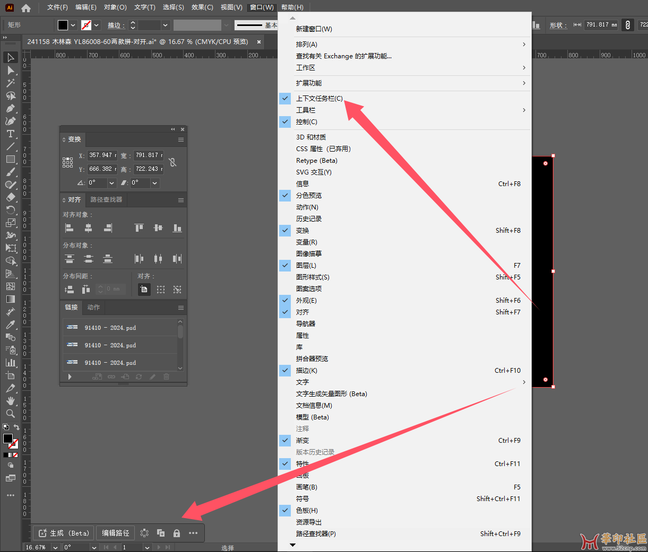Click the black fill color swatch in control bar
Viewport: 648px width, 552px height.
coord(63,25)
